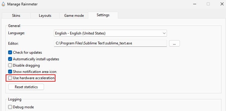
Task: Switch to the Layouts tab
Action: [x=45, y=16]
